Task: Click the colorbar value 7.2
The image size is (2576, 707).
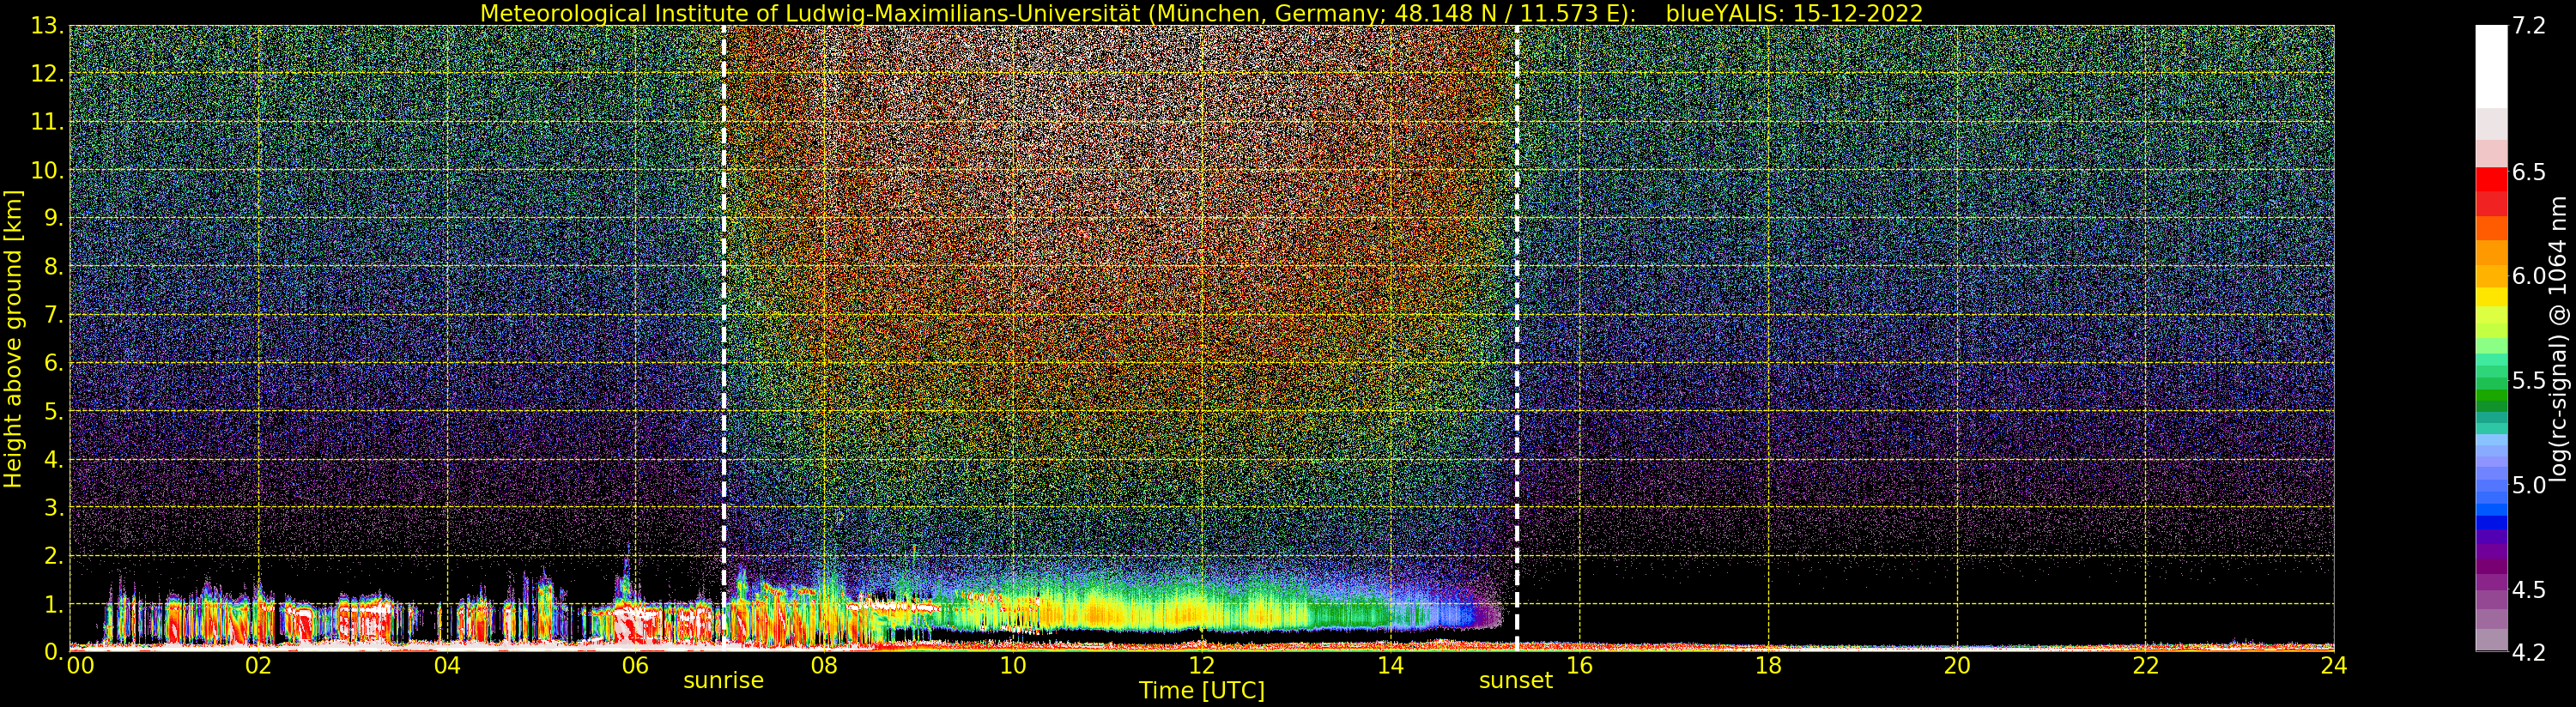Action: point(2528,26)
